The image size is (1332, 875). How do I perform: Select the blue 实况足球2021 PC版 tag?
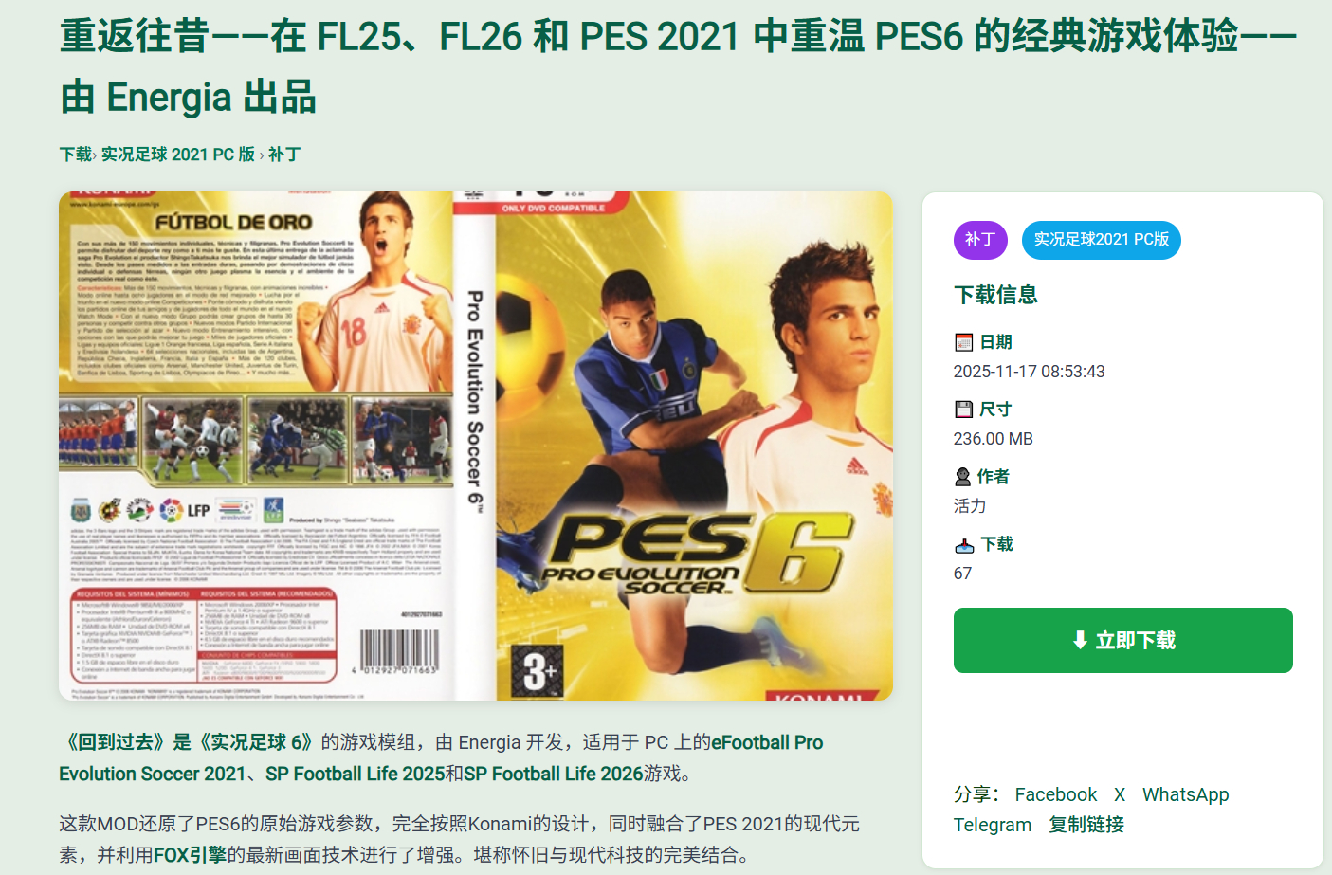pos(1101,240)
